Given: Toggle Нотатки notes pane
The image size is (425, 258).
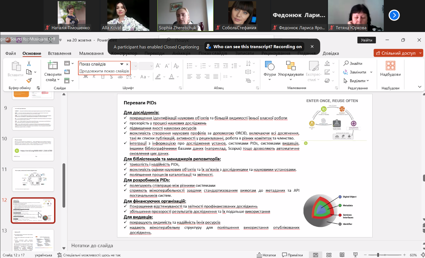Looking at the screenshot, I should point(266,255).
